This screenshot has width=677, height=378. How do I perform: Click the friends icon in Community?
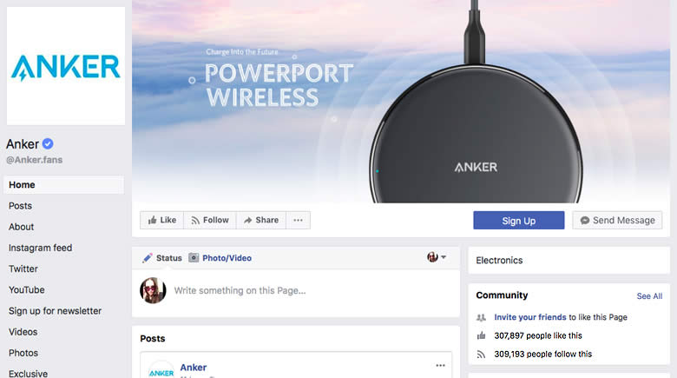click(x=481, y=317)
